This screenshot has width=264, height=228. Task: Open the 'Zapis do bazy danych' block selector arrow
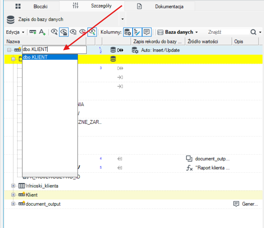point(123,19)
